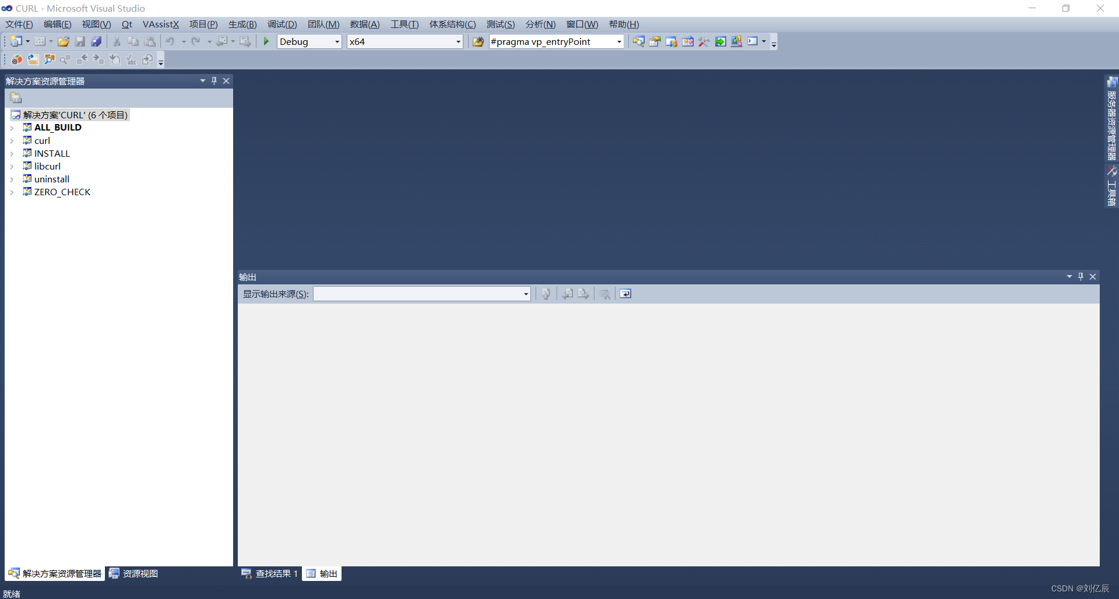Open Solution Explorer window position dropdown arrow

point(203,81)
